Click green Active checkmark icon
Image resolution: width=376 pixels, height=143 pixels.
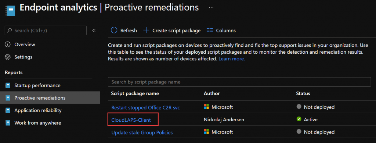299,119
